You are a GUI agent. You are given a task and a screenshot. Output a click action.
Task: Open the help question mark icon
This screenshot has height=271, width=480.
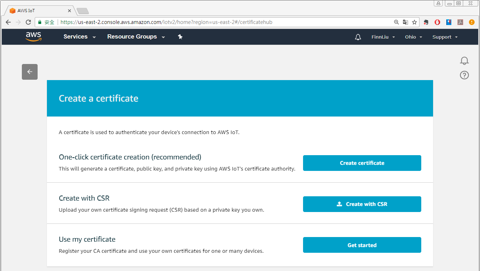pos(464,75)
